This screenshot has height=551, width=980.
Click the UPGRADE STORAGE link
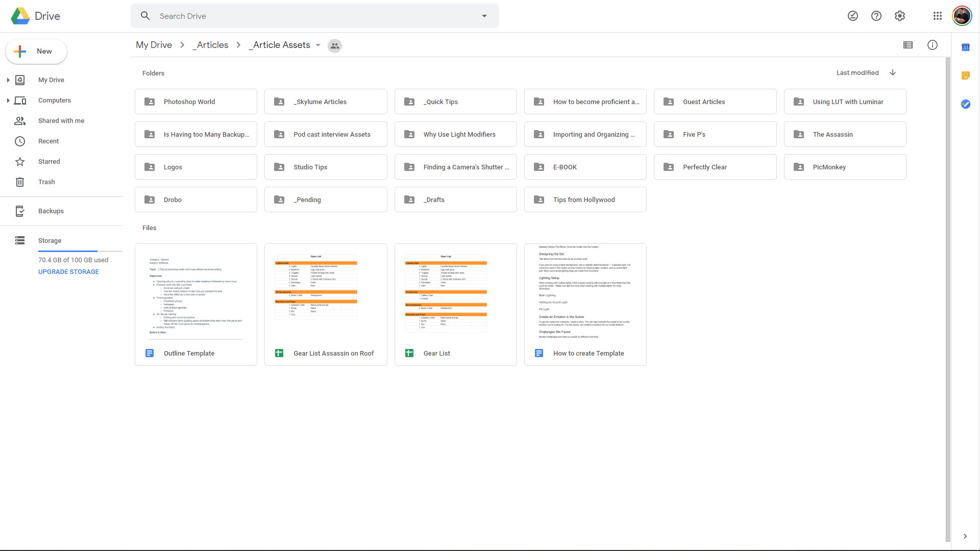point(68,272)
